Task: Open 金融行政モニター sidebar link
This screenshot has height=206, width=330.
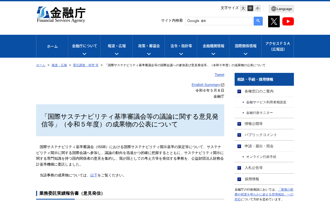Action: [x=259, y=113]
